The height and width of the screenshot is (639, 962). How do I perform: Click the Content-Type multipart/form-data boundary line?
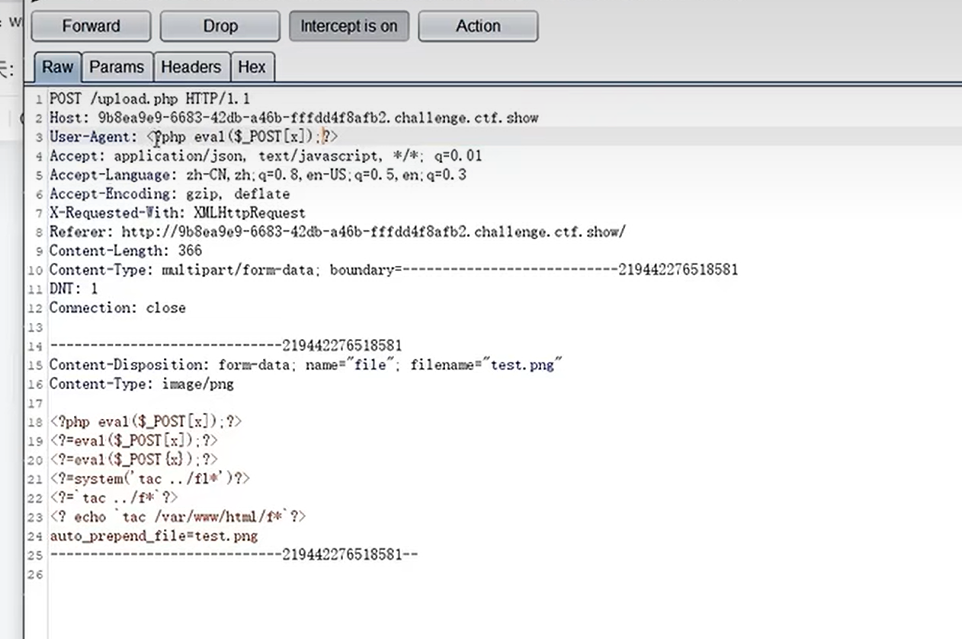click(x=394, y=270)
